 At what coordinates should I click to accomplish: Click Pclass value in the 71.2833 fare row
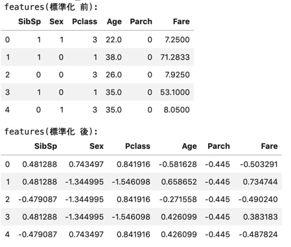(x=95, y=57)
